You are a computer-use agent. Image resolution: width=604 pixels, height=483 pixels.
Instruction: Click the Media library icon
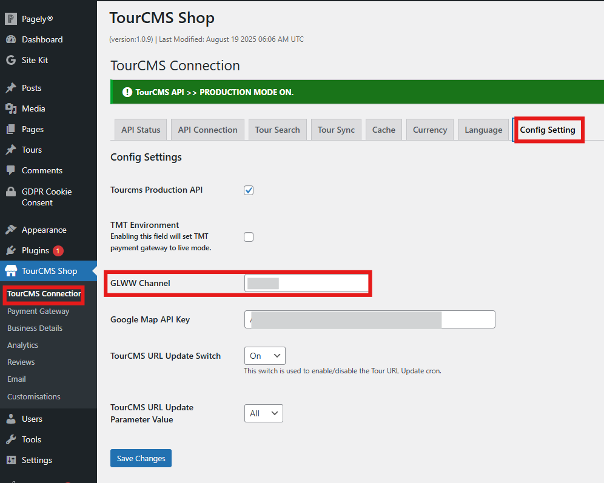pyautogui.click(x=11, y=108)
